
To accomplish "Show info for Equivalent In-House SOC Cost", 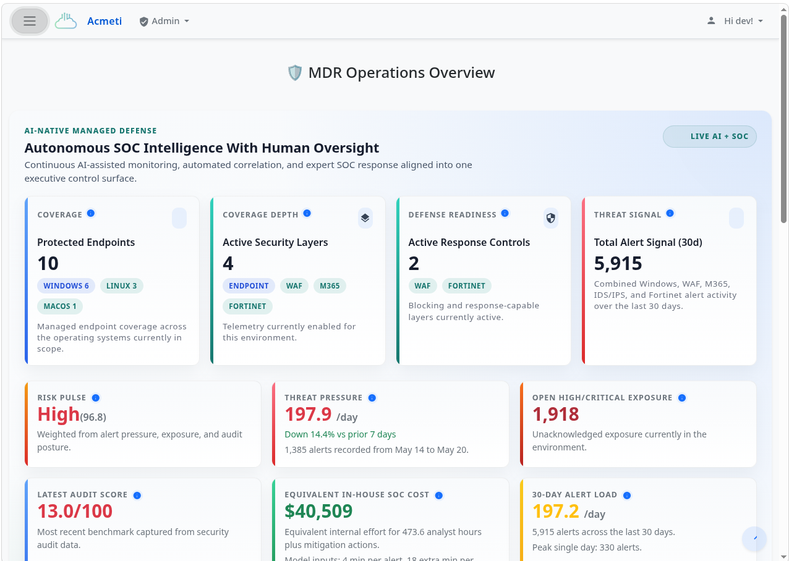I will click(x=439, y=496).
